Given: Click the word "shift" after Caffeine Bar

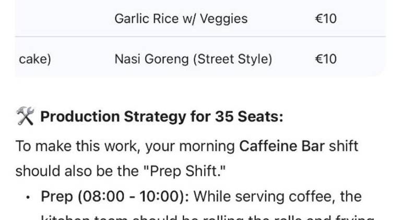Looking at the screenshot, I should tap(344, 146).
